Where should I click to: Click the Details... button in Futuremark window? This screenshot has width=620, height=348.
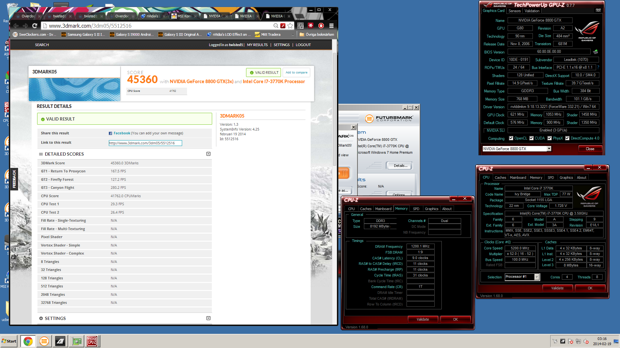point(400,166)
